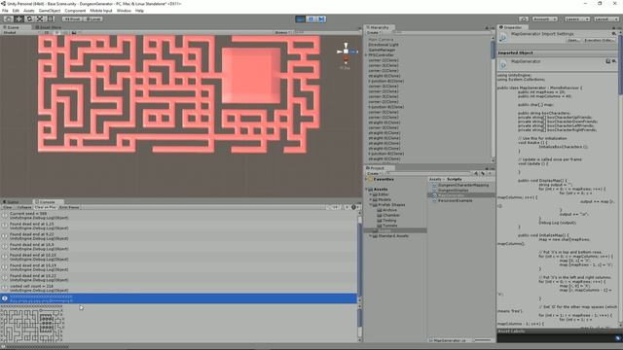
Task: Select the Scale tool
Action: tap(40, 18)
